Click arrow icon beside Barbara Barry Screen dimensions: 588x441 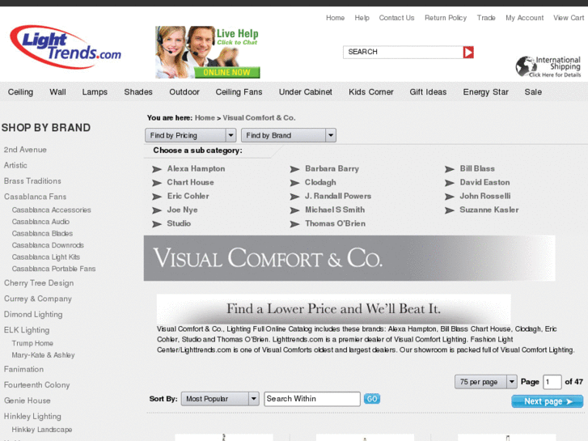[294, 169]
